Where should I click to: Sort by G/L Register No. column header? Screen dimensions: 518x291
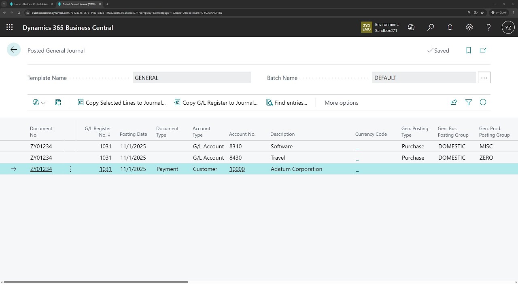[98, 131]
